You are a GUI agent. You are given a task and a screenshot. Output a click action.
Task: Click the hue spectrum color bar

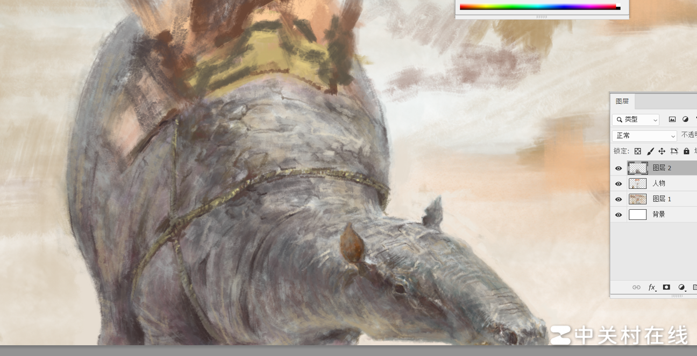click(538, 7)
